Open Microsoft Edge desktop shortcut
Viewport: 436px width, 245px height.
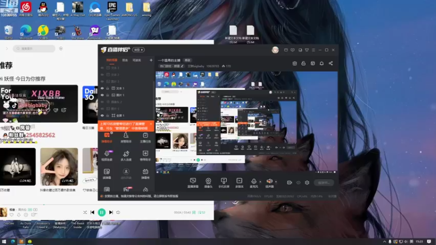click(x=26, y=32)
